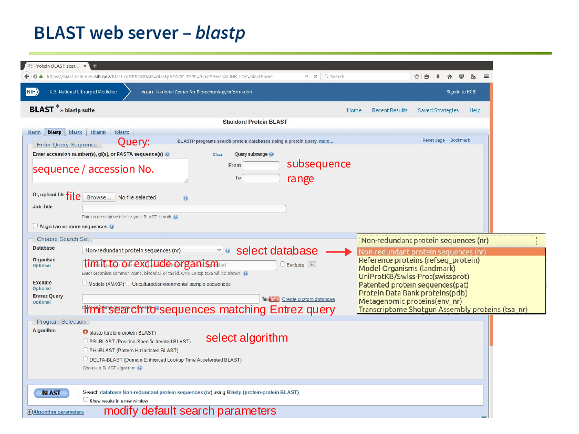The image size is (579, 434).
Task: Click Sign in to NCBI
Action: click(x=461, y=92)
